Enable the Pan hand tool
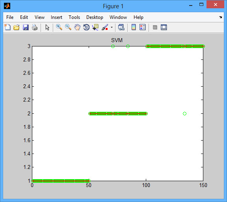Viewport: 227px width, 202px height. pos(77,27)
